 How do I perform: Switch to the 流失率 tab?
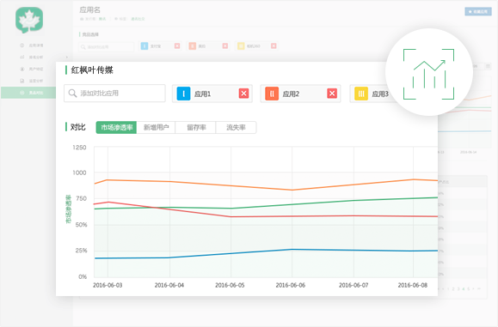point(236,127)
